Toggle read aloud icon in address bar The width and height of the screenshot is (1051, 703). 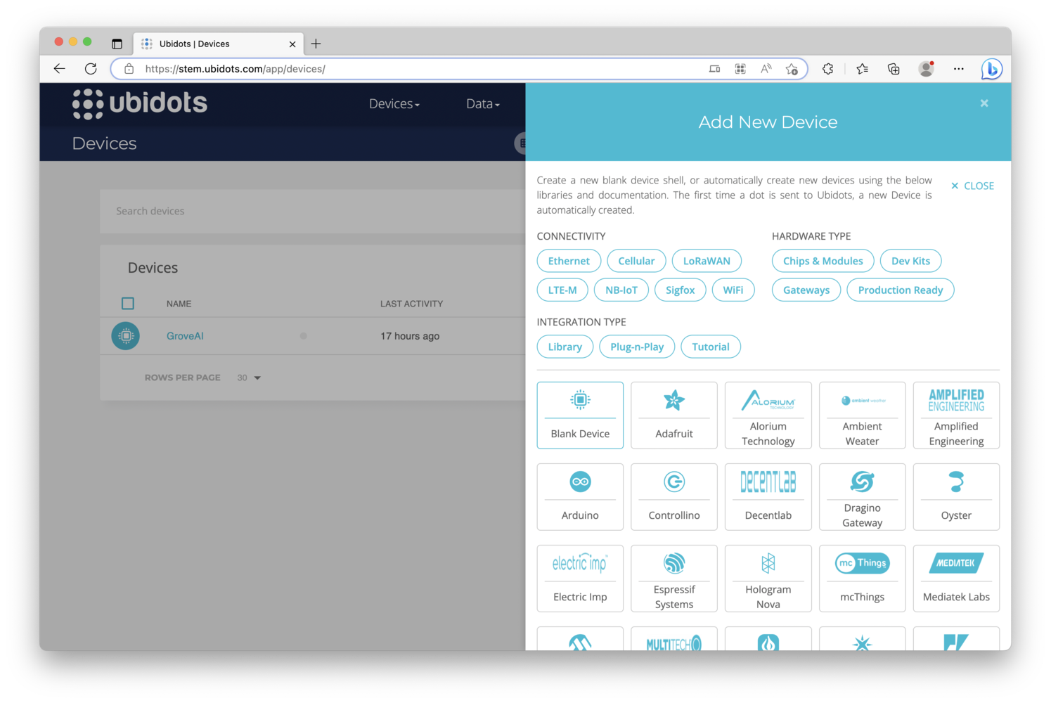coord(766,69)
